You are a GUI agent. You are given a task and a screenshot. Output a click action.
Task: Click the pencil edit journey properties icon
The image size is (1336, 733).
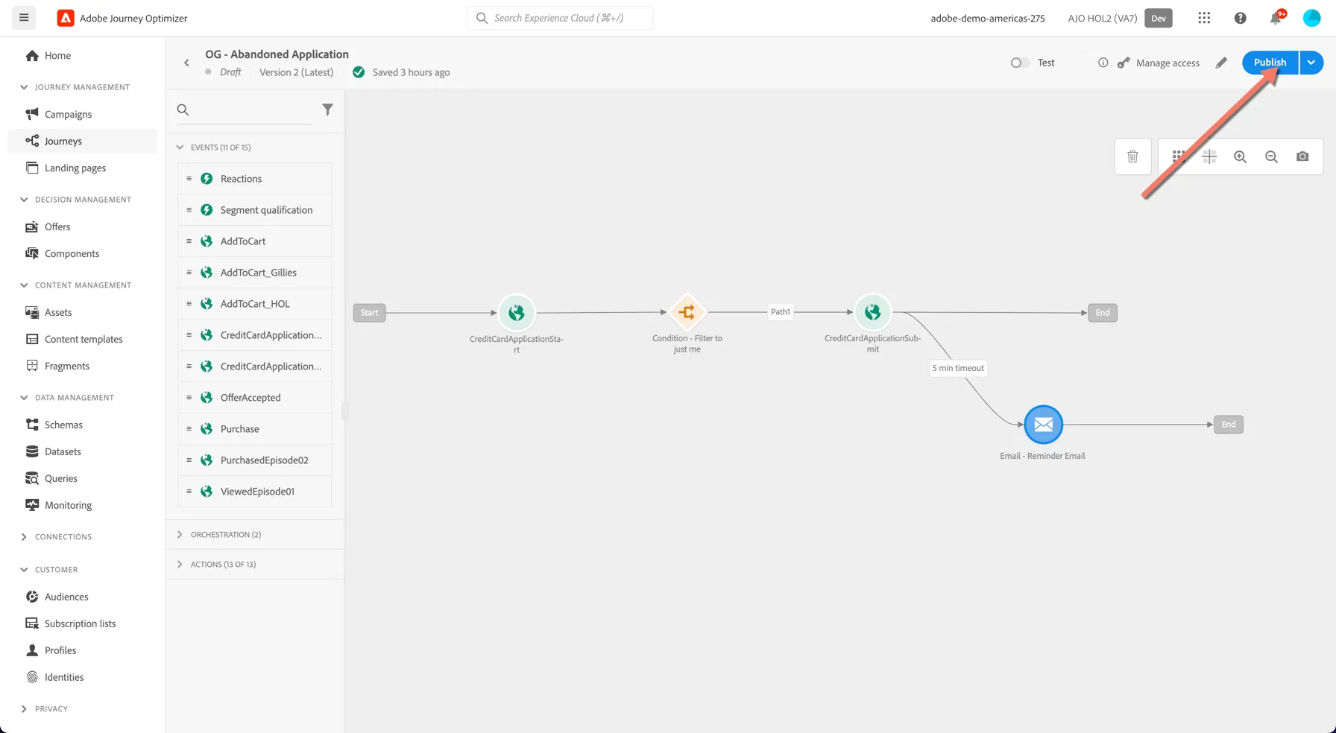(1221, 63)
